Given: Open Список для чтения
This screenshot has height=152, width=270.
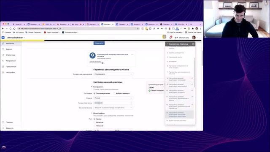Looking at the screenshot, I should 193,33.
